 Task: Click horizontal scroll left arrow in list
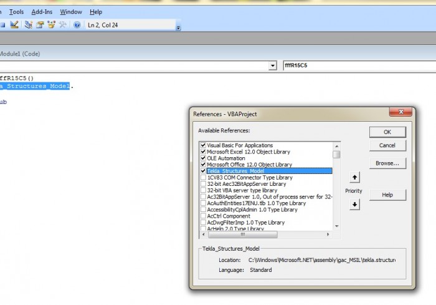(x=204, y=235)
